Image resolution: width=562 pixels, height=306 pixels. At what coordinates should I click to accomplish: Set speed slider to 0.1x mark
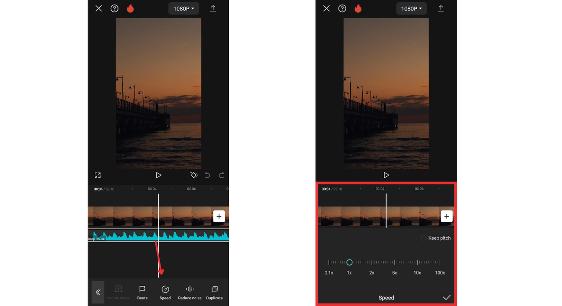pyautogui.click(x=329, y=263)
